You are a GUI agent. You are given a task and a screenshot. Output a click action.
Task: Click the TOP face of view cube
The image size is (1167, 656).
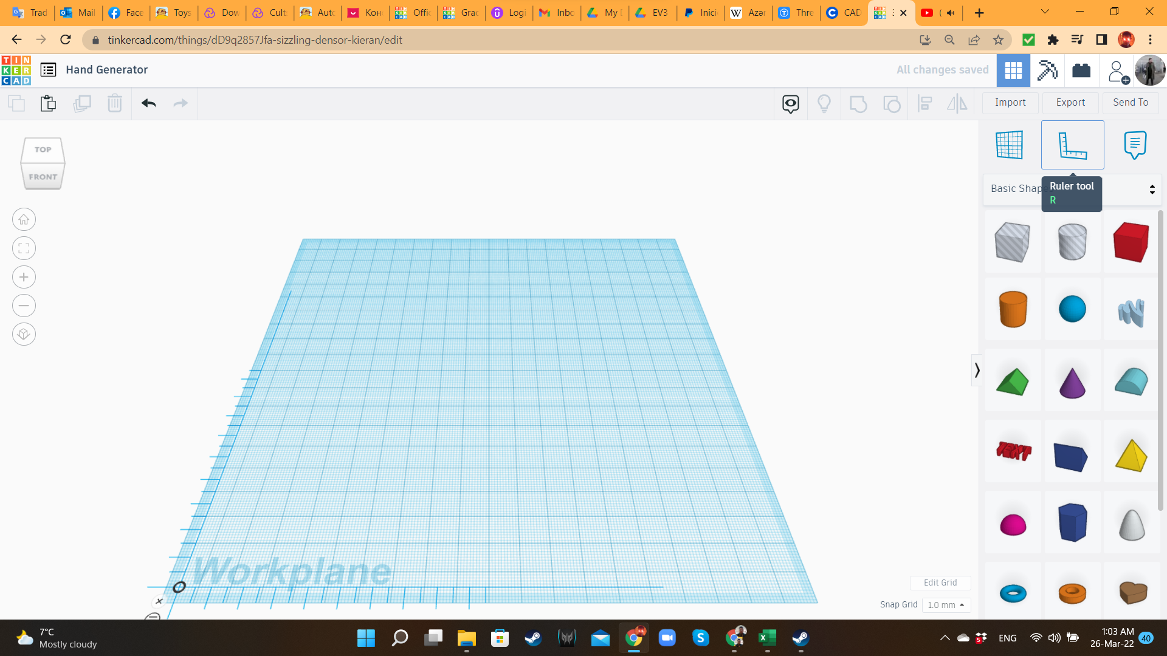43,149
